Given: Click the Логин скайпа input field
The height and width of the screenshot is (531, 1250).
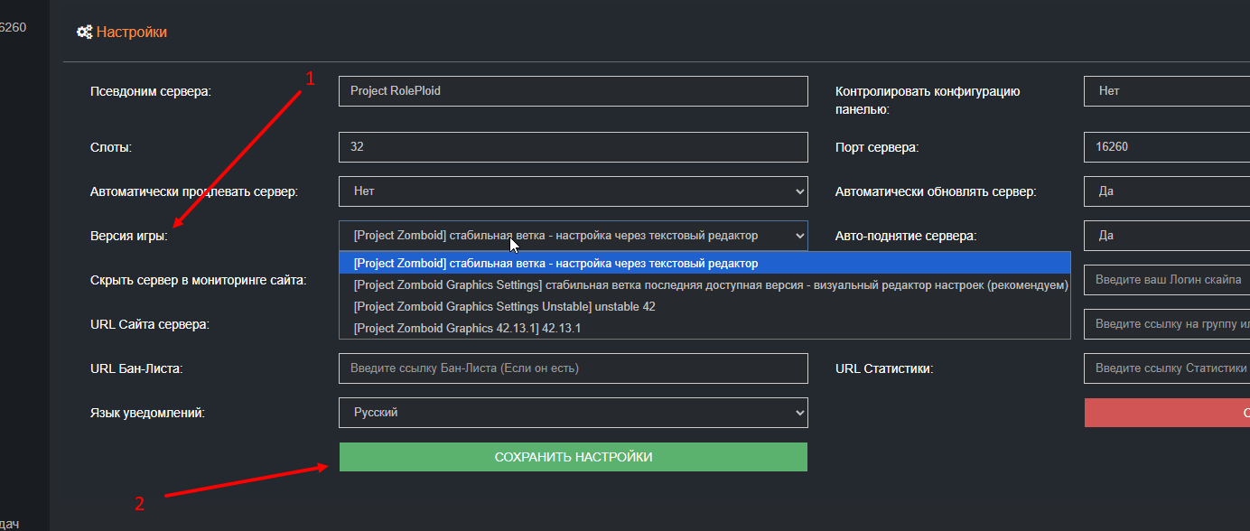Looking at the screenshot, I should coord(1165,280).
